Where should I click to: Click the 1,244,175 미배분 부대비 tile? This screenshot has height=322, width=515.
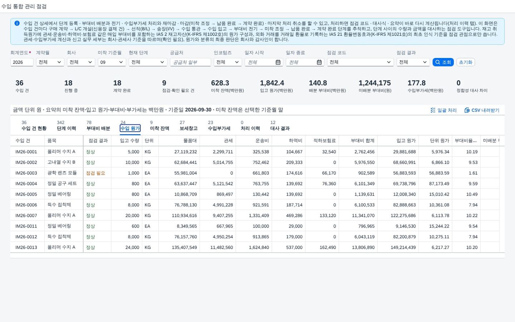point(375,86)
